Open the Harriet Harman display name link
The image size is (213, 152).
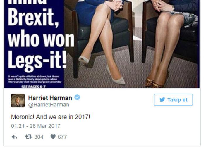tap(50, 98)
